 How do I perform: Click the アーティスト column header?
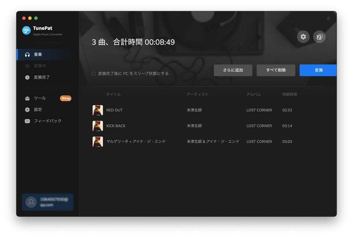pyautogui.click(x=197, y=94)
